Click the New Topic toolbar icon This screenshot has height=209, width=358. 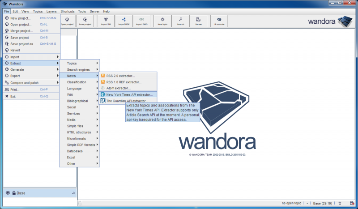pyautogui.click(x=162, y=21)
